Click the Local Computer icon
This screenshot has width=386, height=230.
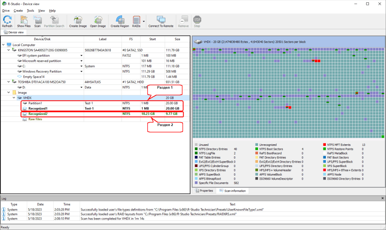[x=9, y=45]
